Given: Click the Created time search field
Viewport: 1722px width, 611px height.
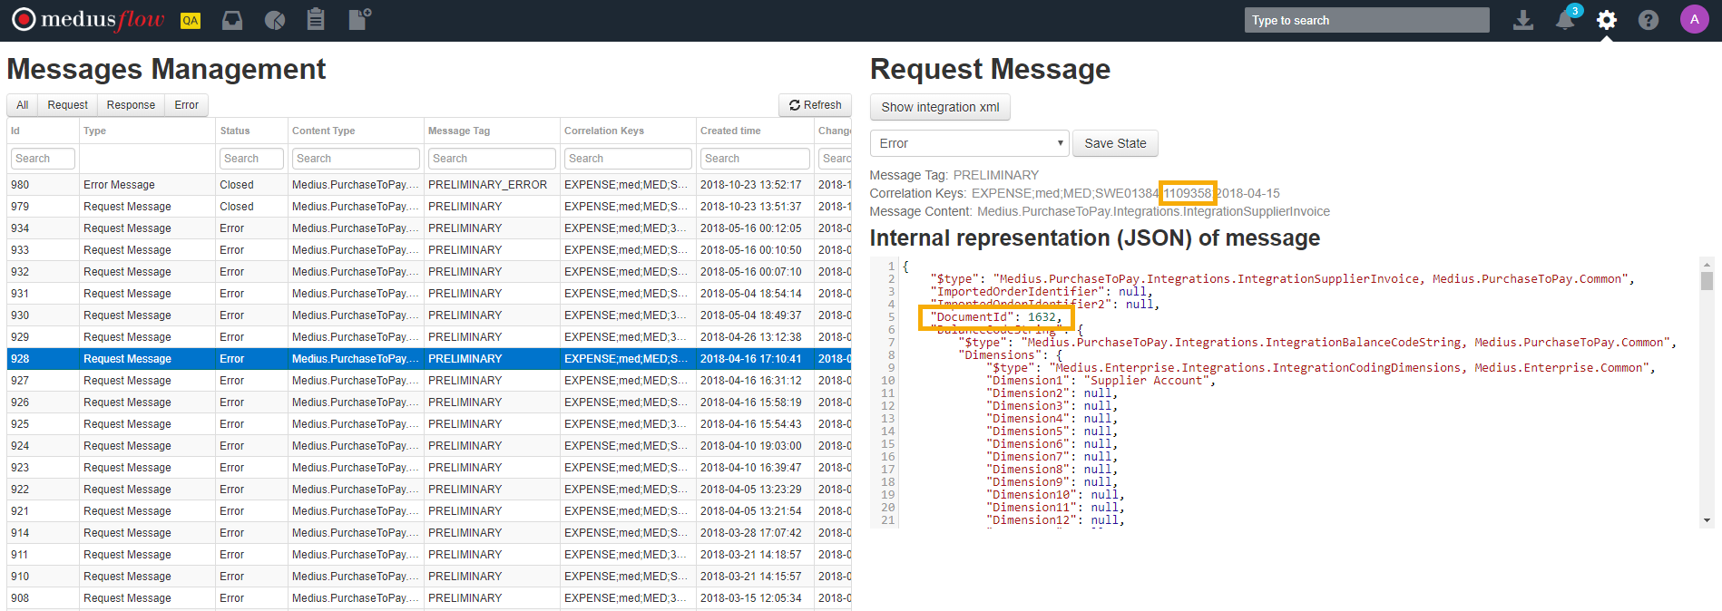Looking at the screenshot, I should pyautogui.click(x=755, y=159).
